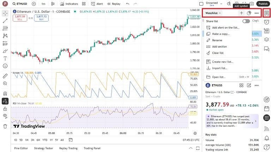Open the help center question icon
Image resolution: width=271 pixels, height=152 pixels.
click(266, 147)
